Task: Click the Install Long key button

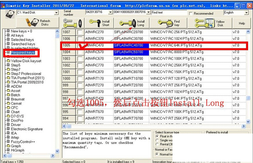Action: point(132,23)
